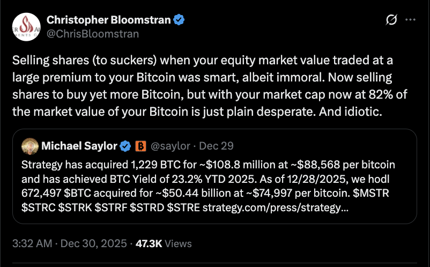Click the orange Bitcoin affiliate badge
This screenshot has height=267, width=430.
[x=141, y=146]
